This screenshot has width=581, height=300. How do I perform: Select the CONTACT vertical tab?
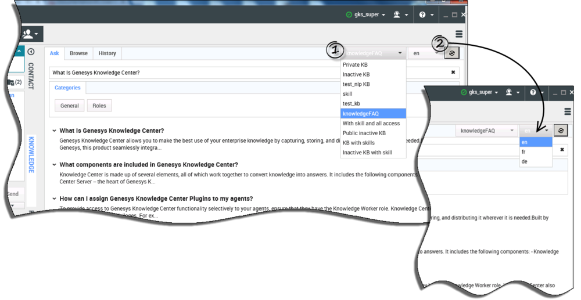pyautogui.click(x=31, y=76)
